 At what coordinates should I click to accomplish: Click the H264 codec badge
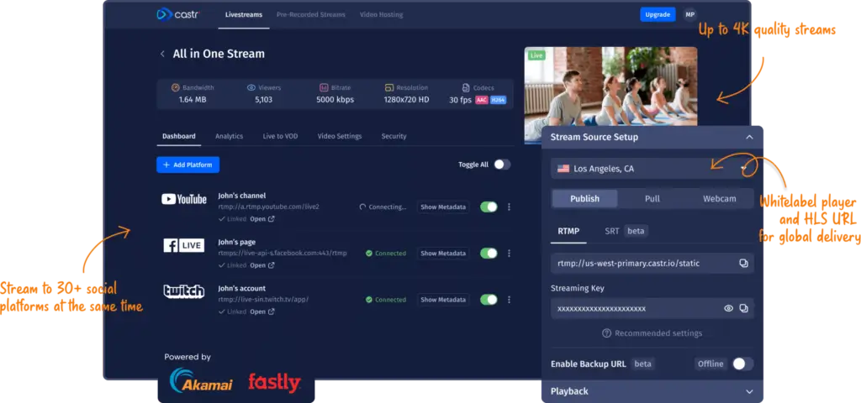coord(498,100)
